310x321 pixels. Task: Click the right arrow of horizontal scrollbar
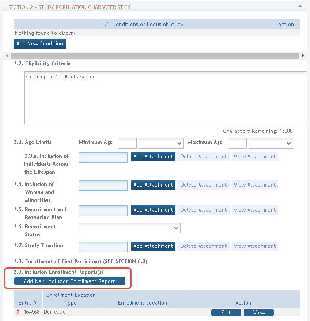tap(303, 56)
